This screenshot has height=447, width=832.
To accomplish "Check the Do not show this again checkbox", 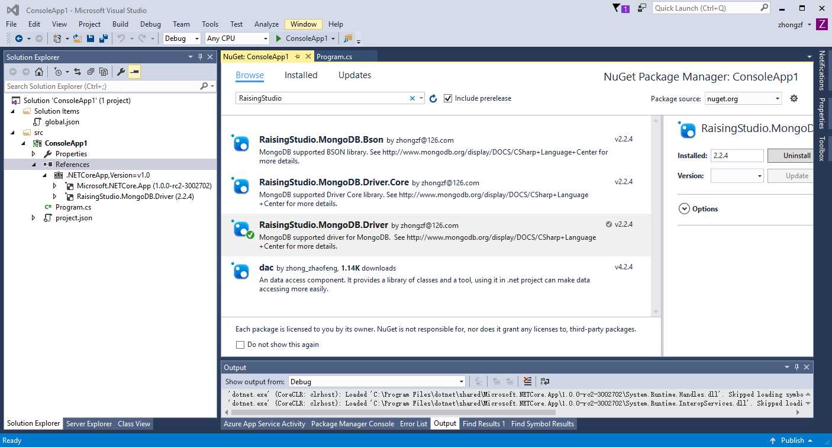I will pos(240,345).
